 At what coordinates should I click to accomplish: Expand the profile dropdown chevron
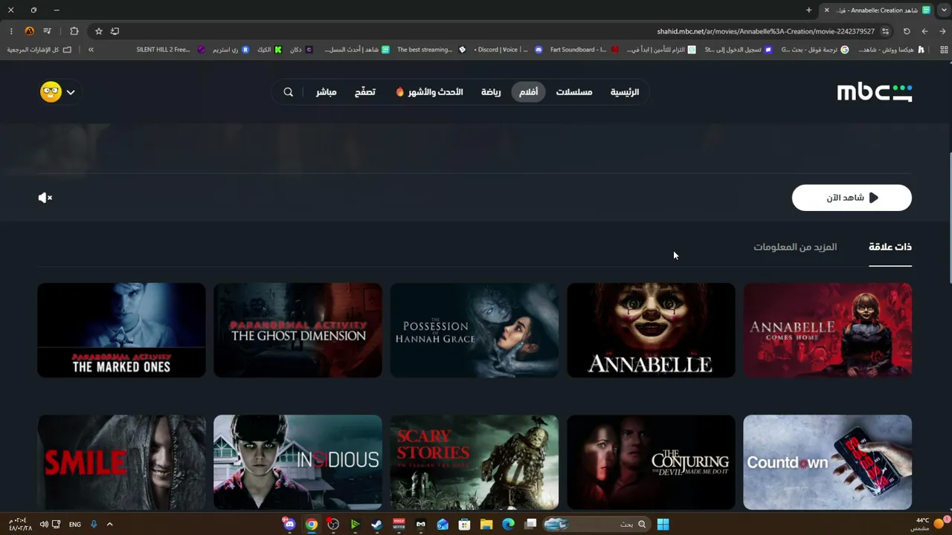point(71,92)
